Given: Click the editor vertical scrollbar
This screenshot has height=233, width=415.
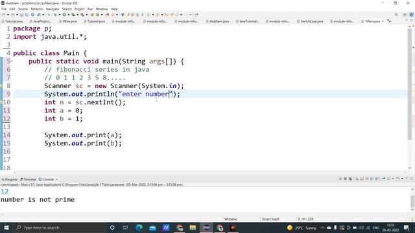Looking at the screenshot, I should (410, 85).
